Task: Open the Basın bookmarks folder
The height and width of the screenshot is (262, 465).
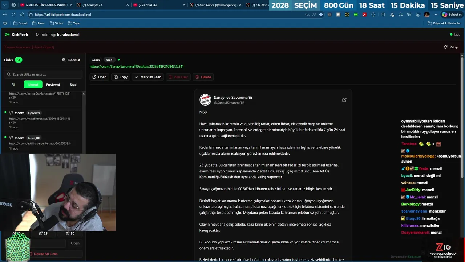Action: pyautogui.click(x=38, y=23)
